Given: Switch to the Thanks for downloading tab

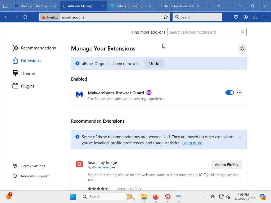Looking at the screenshot, I should (179, 6).
